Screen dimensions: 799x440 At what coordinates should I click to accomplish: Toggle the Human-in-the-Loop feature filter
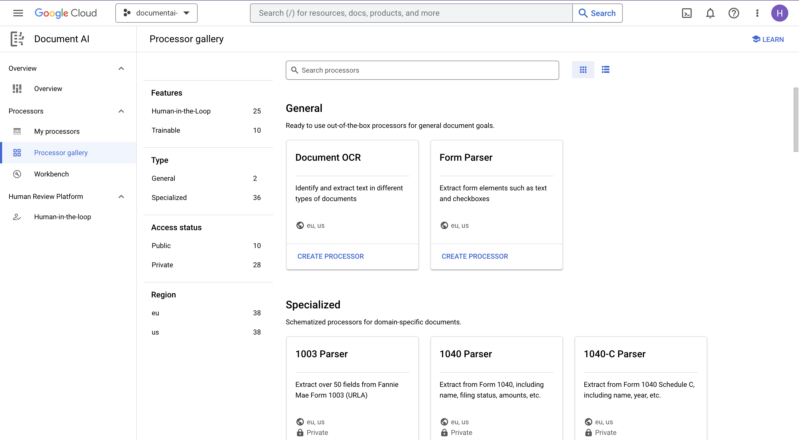(181, 111)
